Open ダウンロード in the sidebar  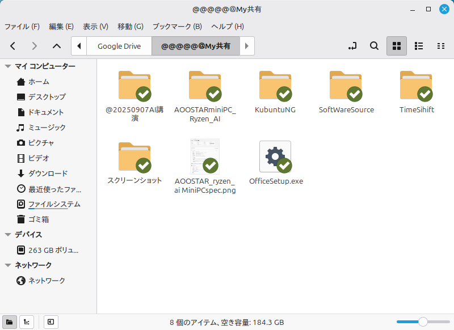point(48,174)
